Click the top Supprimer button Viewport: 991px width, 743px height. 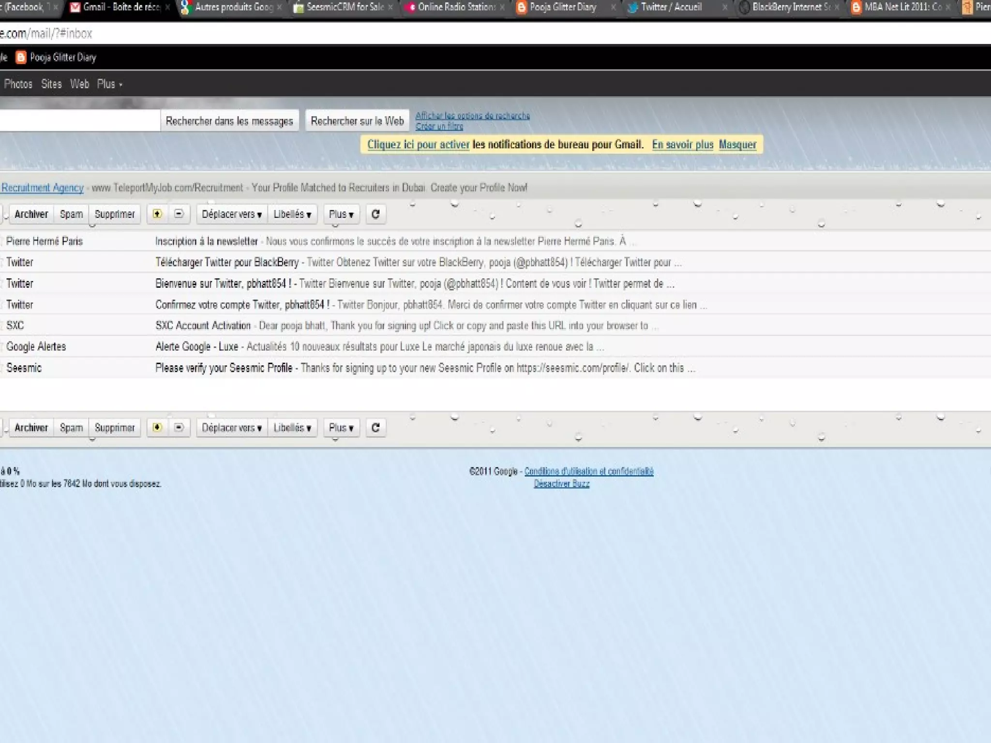click(115, 214)
